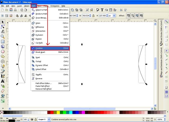Pick the yellow palette swatch

tap(58, 112)
